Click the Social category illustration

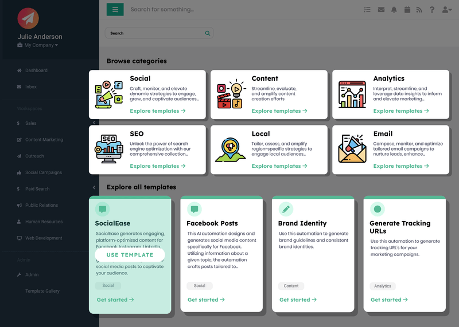pos(109,94)
